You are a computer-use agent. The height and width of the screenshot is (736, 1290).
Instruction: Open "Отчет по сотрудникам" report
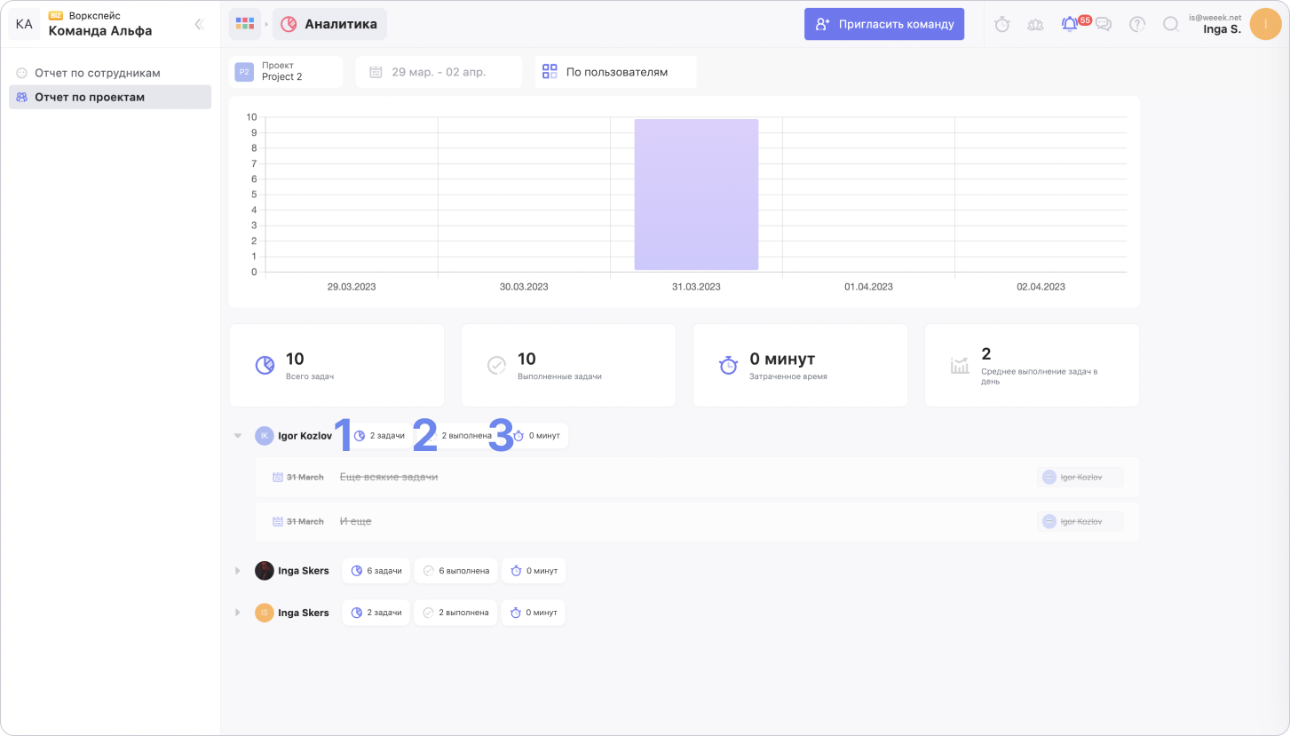click(x=97, y=73)
